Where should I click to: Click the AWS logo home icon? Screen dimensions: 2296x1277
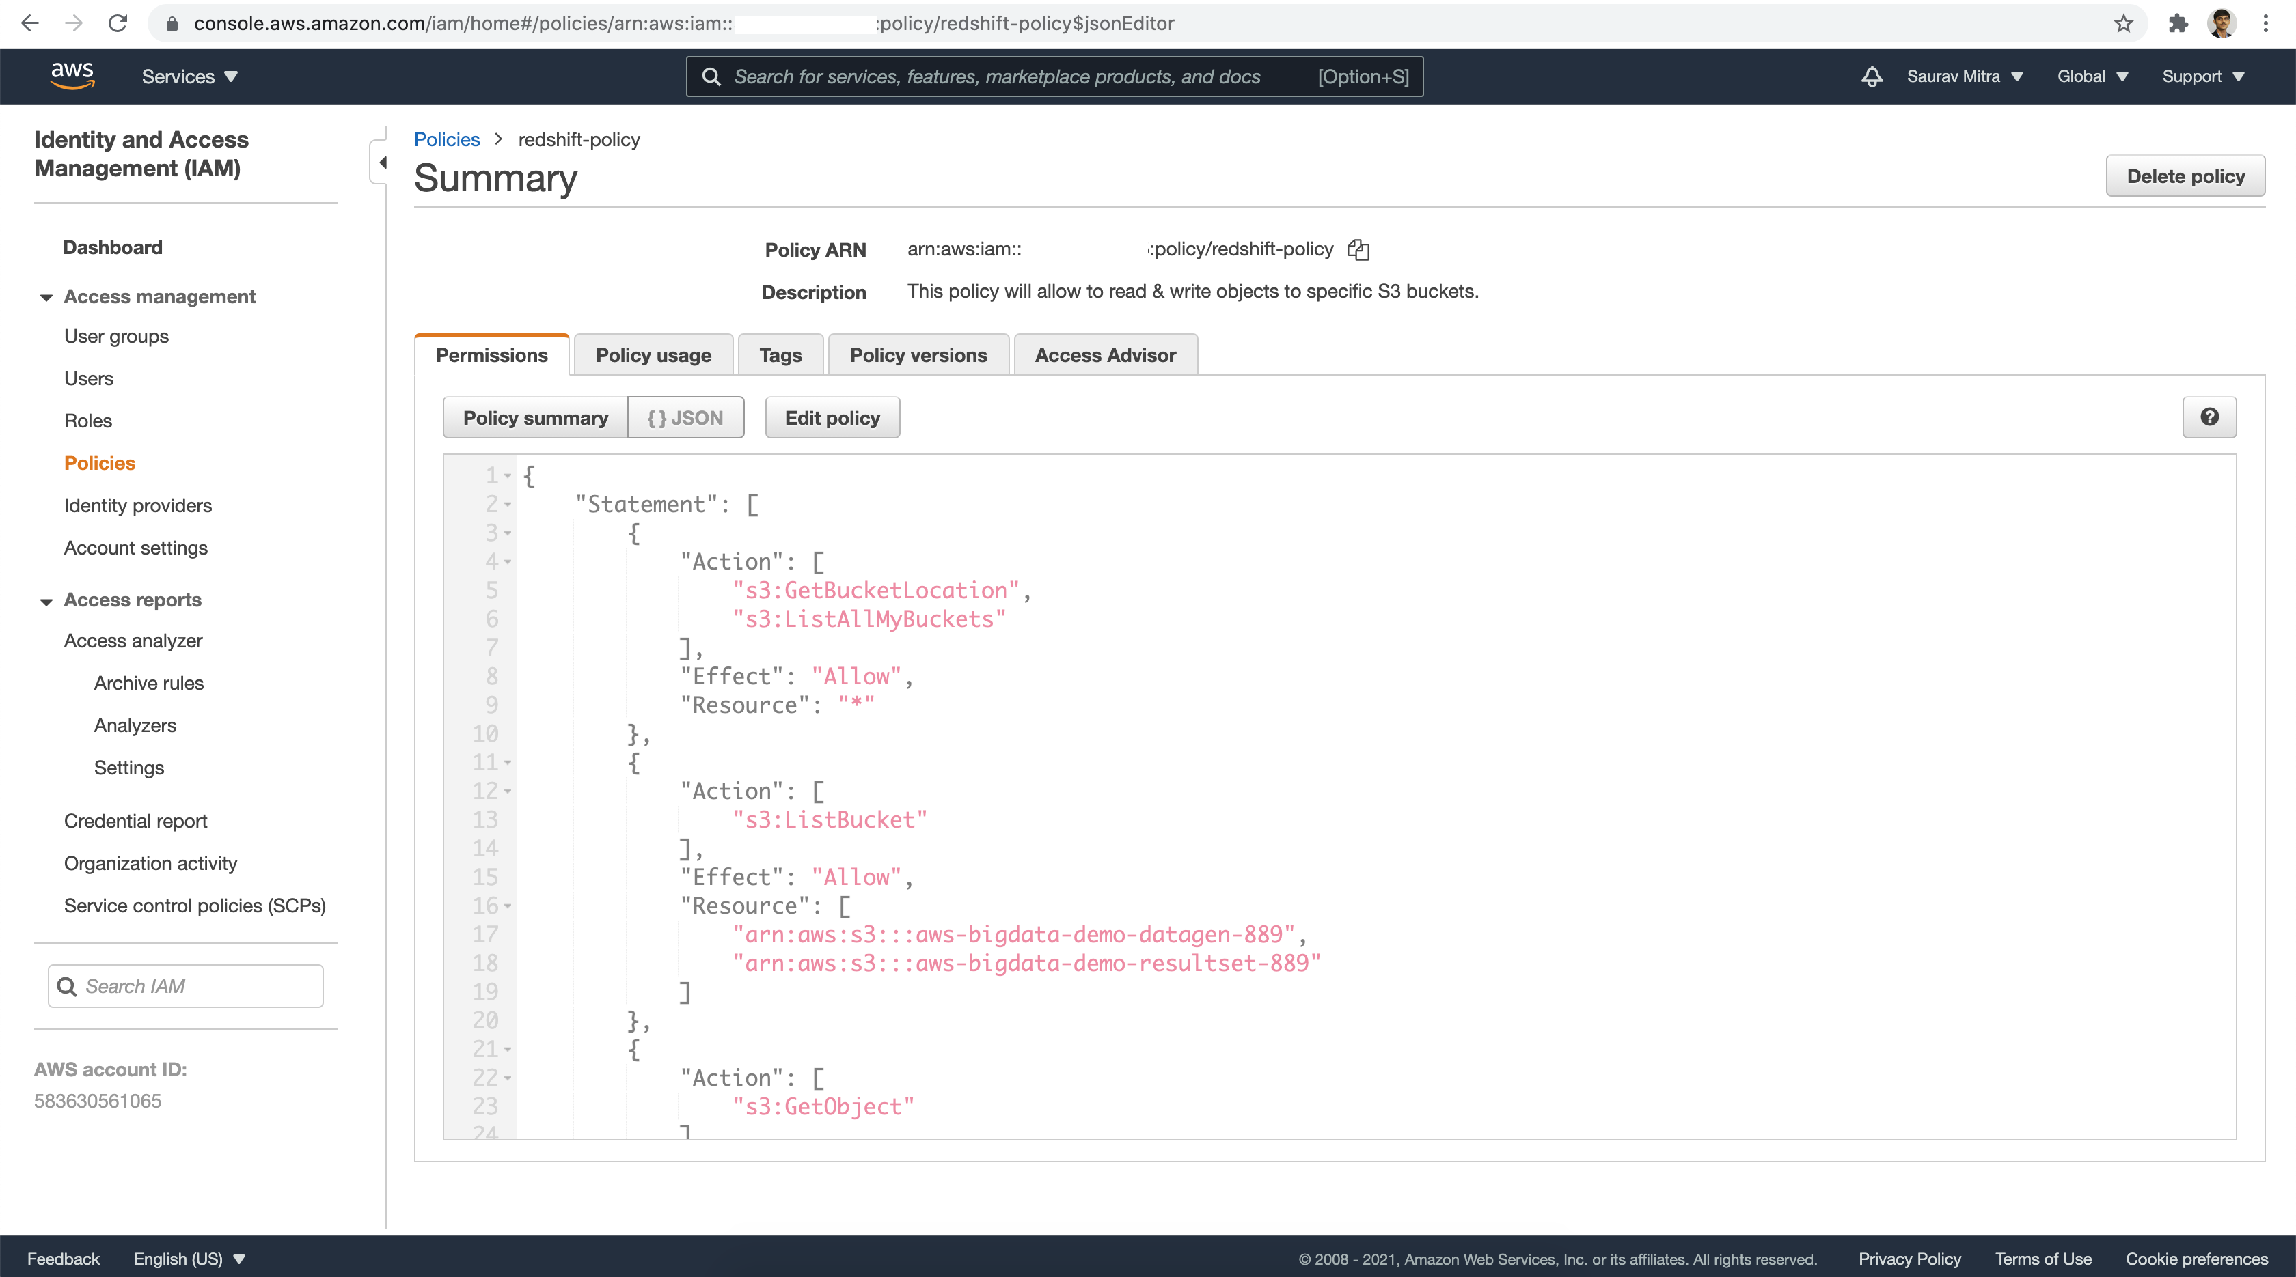72,76
